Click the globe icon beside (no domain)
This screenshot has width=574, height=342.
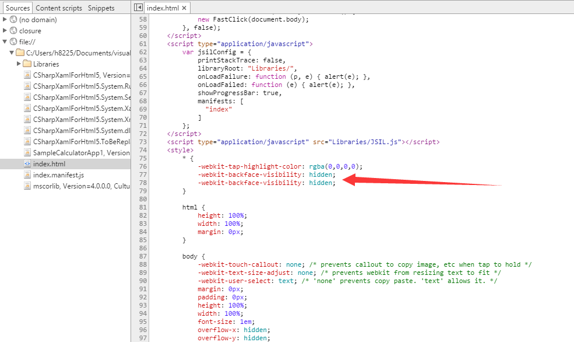[13, 20]
